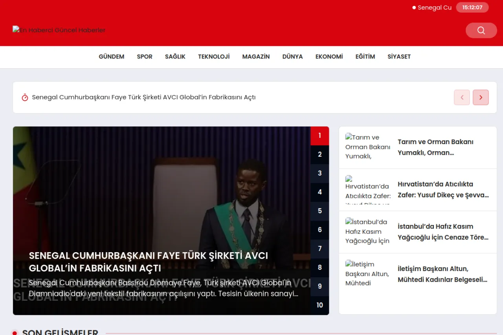Screen dimensions: 503x335
Task: Click Tarım ve Orman Bakanı thumbnail image
Action: [368, 147]
